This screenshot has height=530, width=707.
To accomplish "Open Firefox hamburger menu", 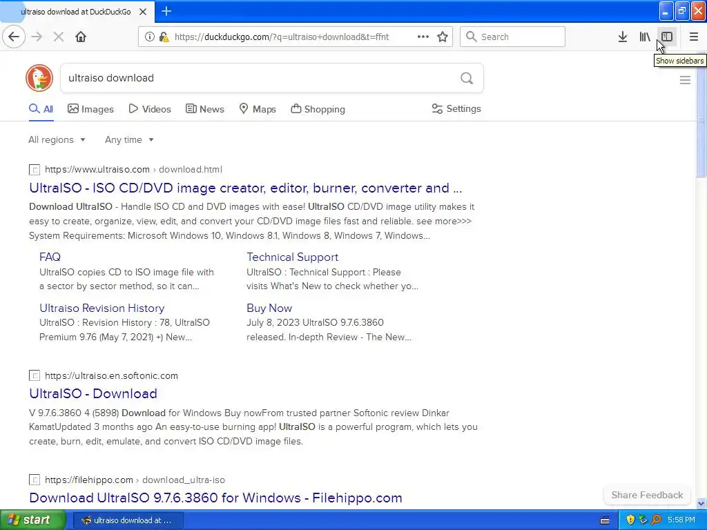I will (694, 37).
